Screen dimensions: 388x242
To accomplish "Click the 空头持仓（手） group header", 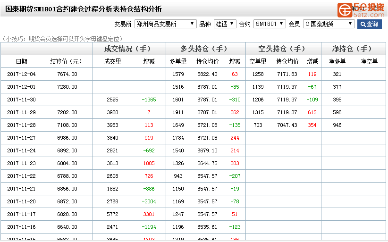I will [282, 49].
